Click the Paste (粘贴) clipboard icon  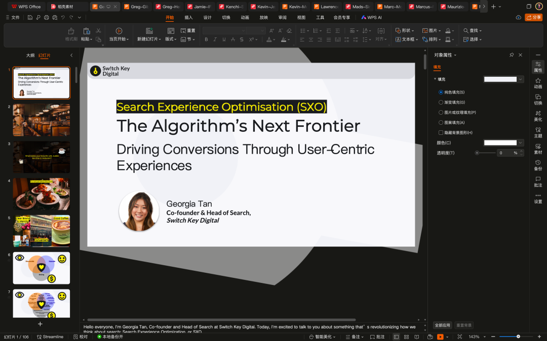(87, 31)
